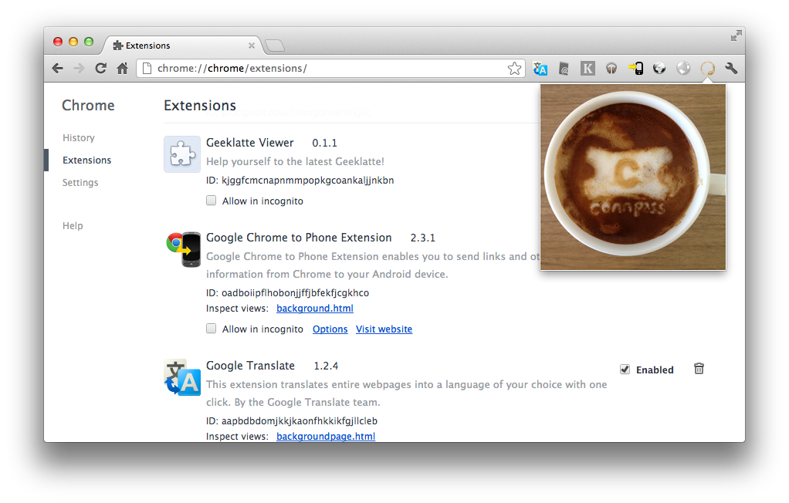Allow Geeklatte Viewer in incognito

(212, 201)
